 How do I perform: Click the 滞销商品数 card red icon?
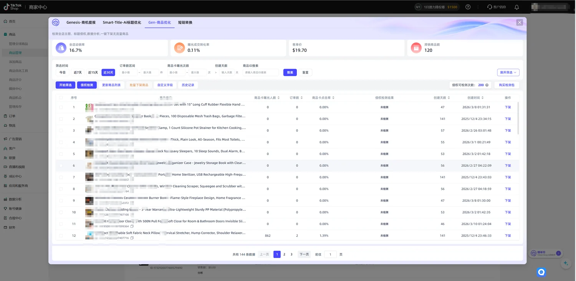(x=416, y=48)
